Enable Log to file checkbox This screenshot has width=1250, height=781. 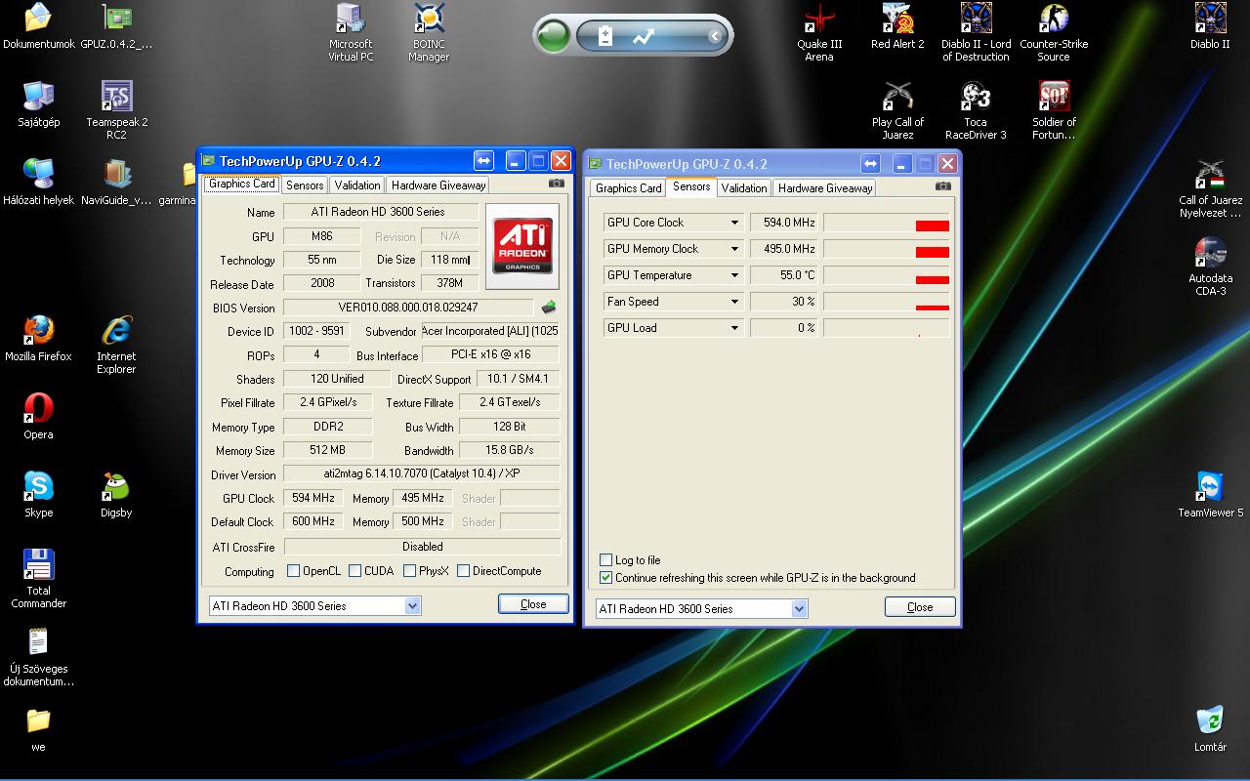pyautogui.click(x=605, y=560)
